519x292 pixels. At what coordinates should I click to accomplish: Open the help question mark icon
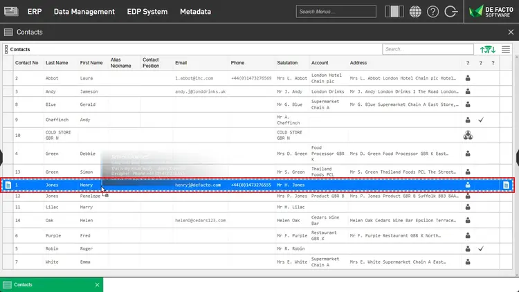pos(433,12)
